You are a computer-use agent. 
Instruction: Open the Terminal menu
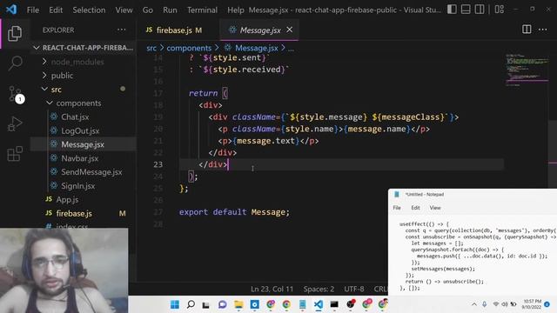202,10
